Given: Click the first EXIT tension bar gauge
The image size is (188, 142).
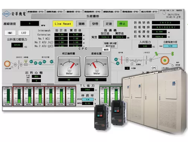Looking at the screenshot, I should (18, 96).
